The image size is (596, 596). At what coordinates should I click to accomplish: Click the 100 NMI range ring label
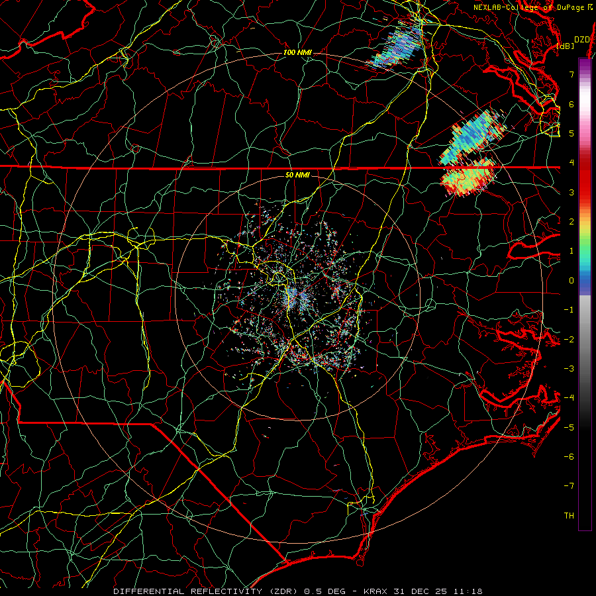tap(297, 52)
